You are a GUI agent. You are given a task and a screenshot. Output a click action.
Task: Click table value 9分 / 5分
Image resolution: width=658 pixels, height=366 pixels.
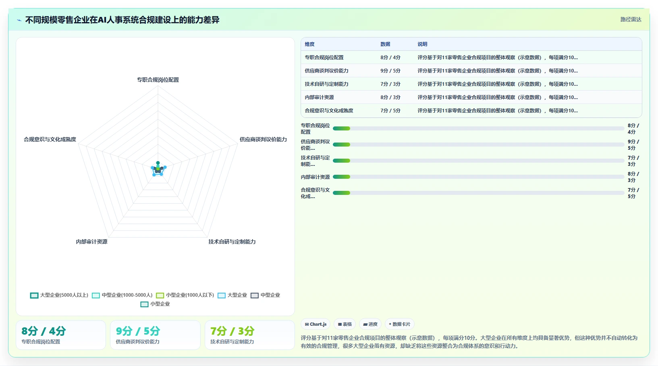[390, 71]
